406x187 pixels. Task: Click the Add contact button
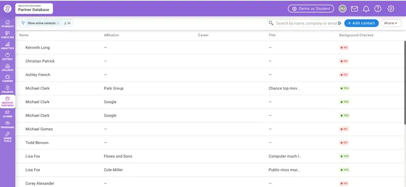coord(361,23)
